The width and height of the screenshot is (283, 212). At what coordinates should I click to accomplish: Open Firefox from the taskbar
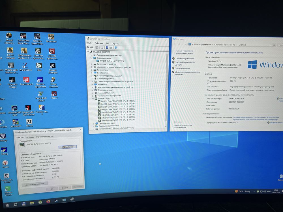[x=48, y=201]
